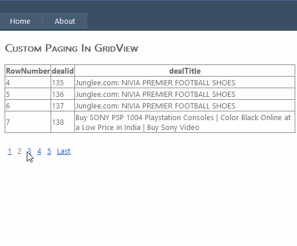
Task: Click the RowNumber column header
Action: point(28,71)
